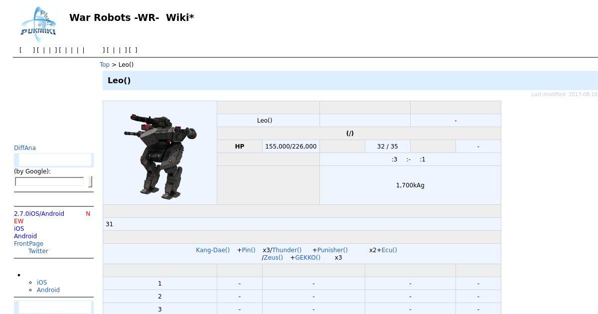Click the HP header cell

(x=240, y=147)
